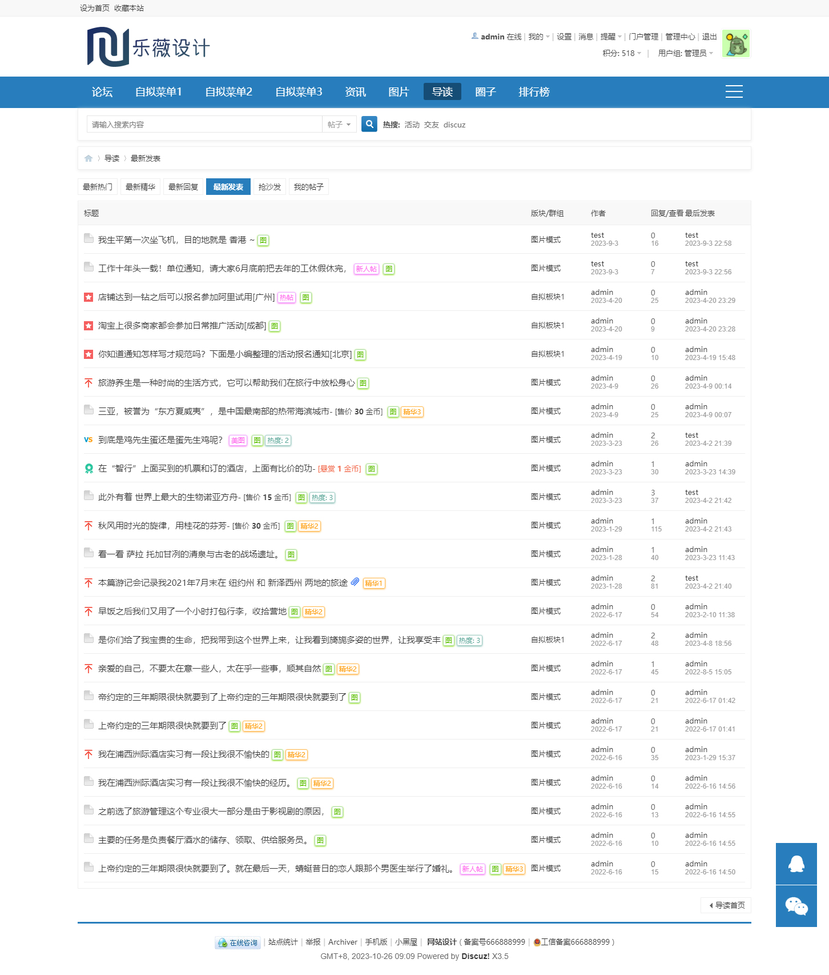Focus the search content input field
This screenshot has width=829, height=975.
click(x=204, y=125)
